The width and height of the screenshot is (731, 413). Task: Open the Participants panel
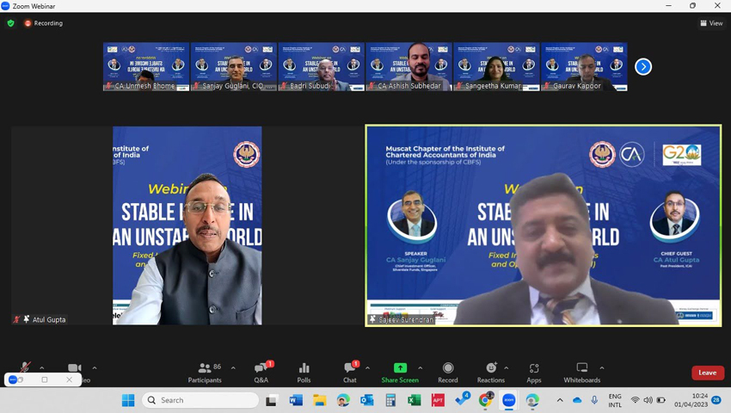click(205, 372)
